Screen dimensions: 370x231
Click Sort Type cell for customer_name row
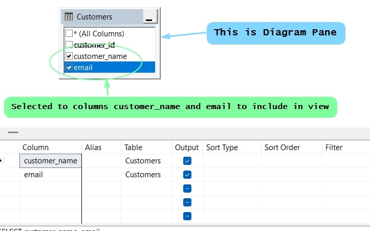click(232, 161)
